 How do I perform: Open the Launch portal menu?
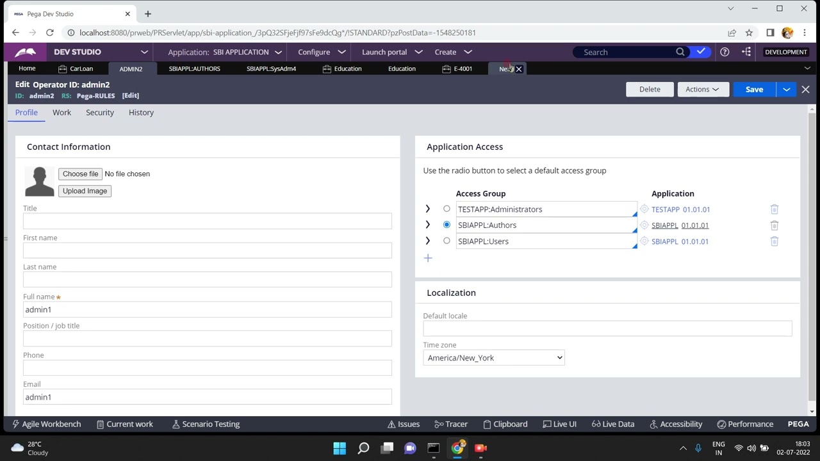pos(392,52)
